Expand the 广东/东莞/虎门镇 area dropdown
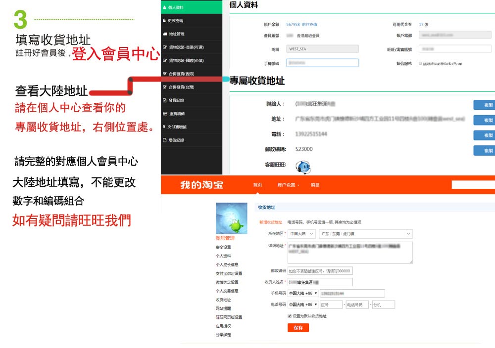Image resolution: width=495 pixels, height=348 pixels. [x=365, y=234]
